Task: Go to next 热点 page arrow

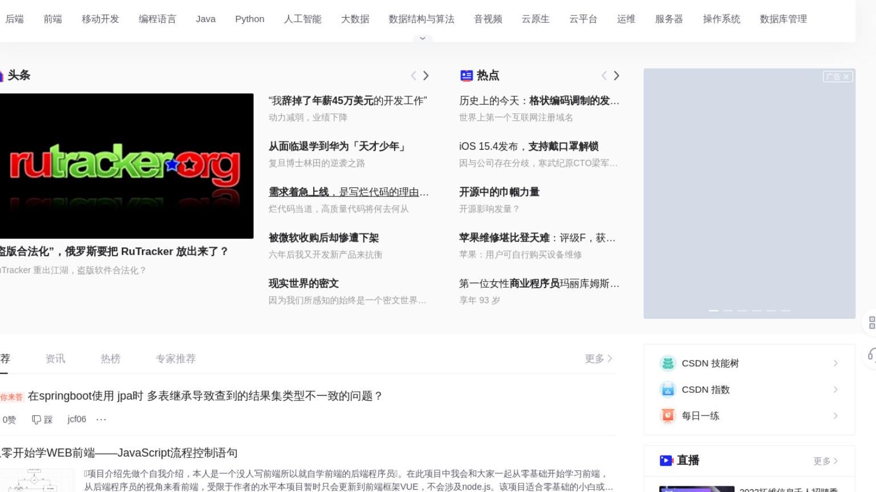Action: (x=617, y=75)
